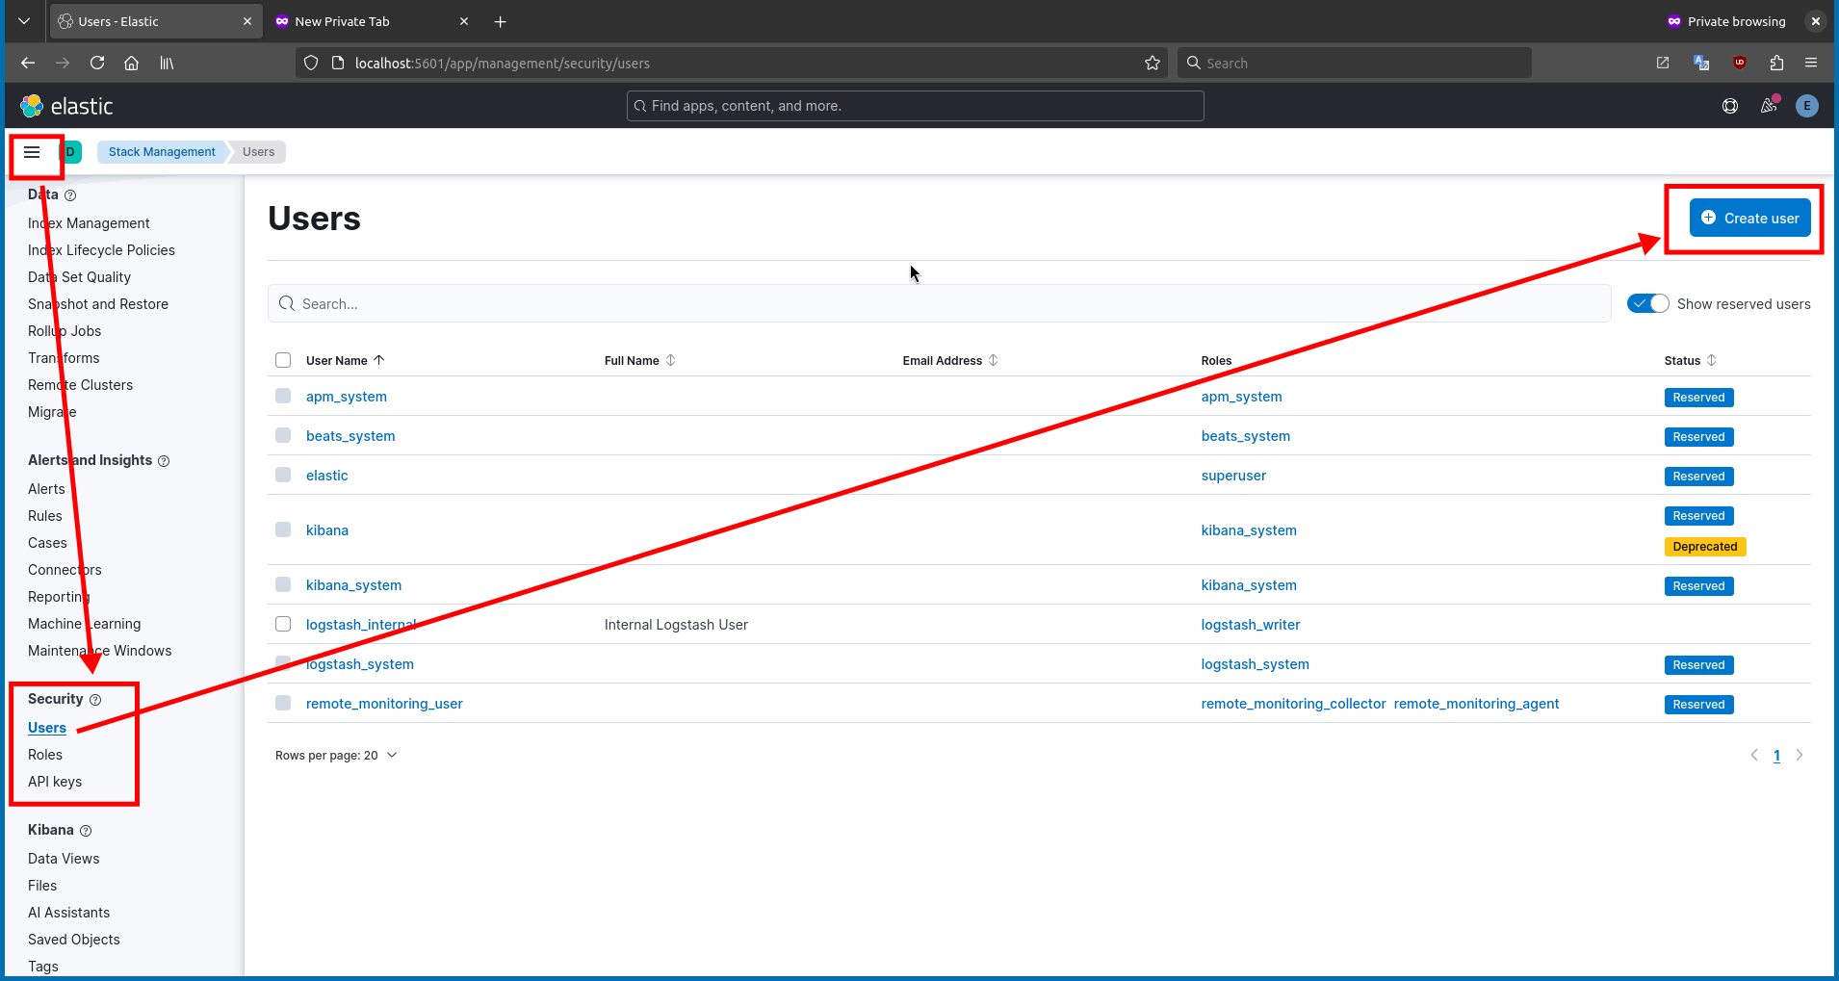
Task: Open the browser extensions puzzle icon
Action: tap(1776, 63)
